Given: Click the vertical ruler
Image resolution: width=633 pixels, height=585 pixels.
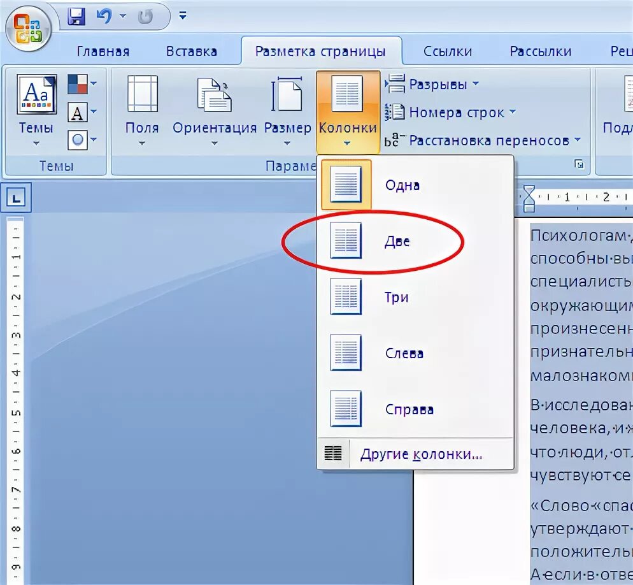Looking at the screenshot, I should (x=15, y=400).
